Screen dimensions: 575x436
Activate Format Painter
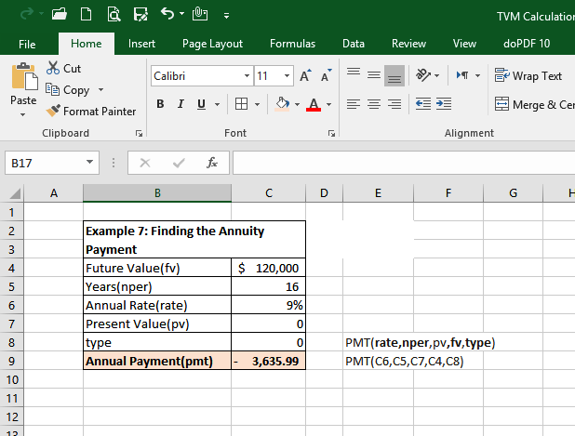coord(91,111)
